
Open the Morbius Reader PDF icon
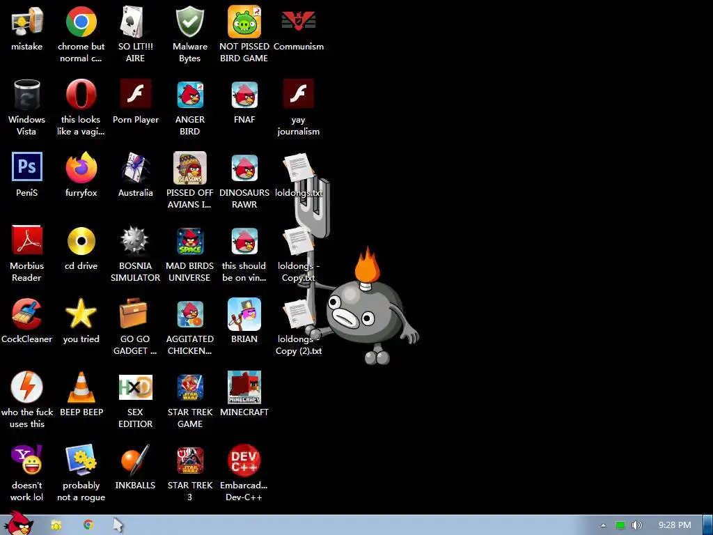[27, 240]
